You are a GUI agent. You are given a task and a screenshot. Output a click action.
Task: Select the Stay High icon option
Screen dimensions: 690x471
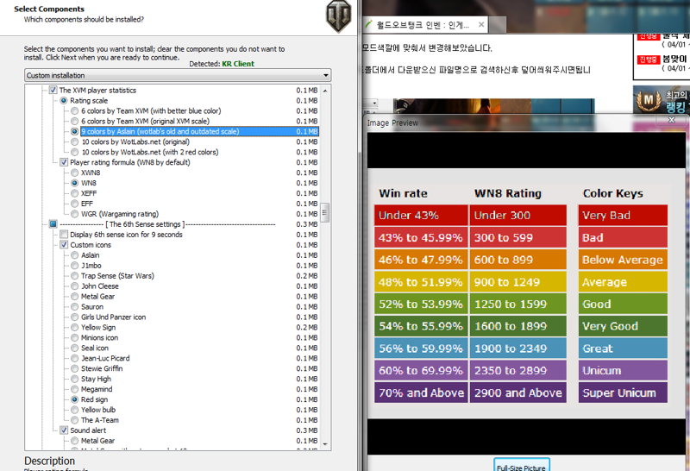(75, 379)
